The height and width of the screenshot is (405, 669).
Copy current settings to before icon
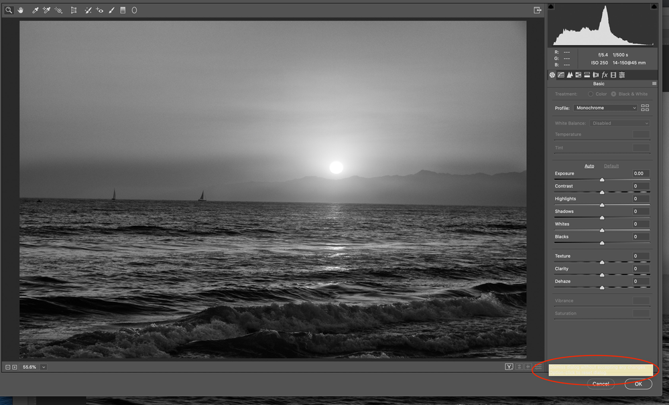click(x=528, y=367)
